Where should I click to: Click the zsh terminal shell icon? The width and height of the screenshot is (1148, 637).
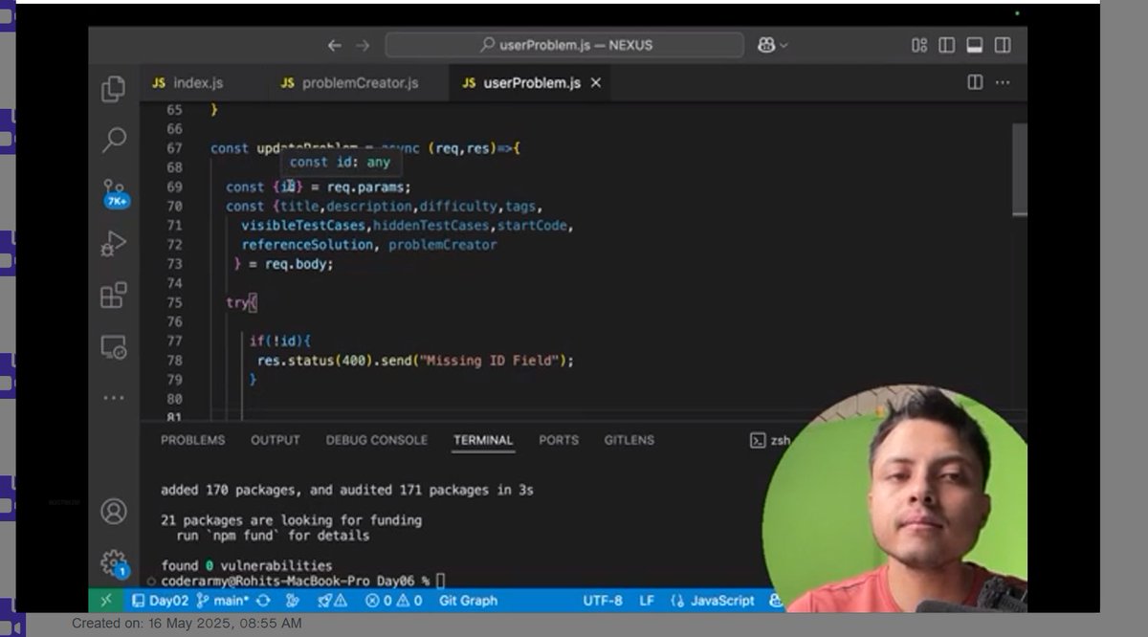(757, 440)
